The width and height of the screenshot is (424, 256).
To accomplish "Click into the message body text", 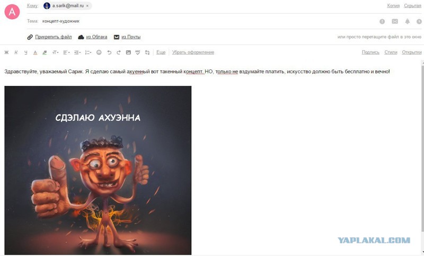I will [x=197, y=72].
